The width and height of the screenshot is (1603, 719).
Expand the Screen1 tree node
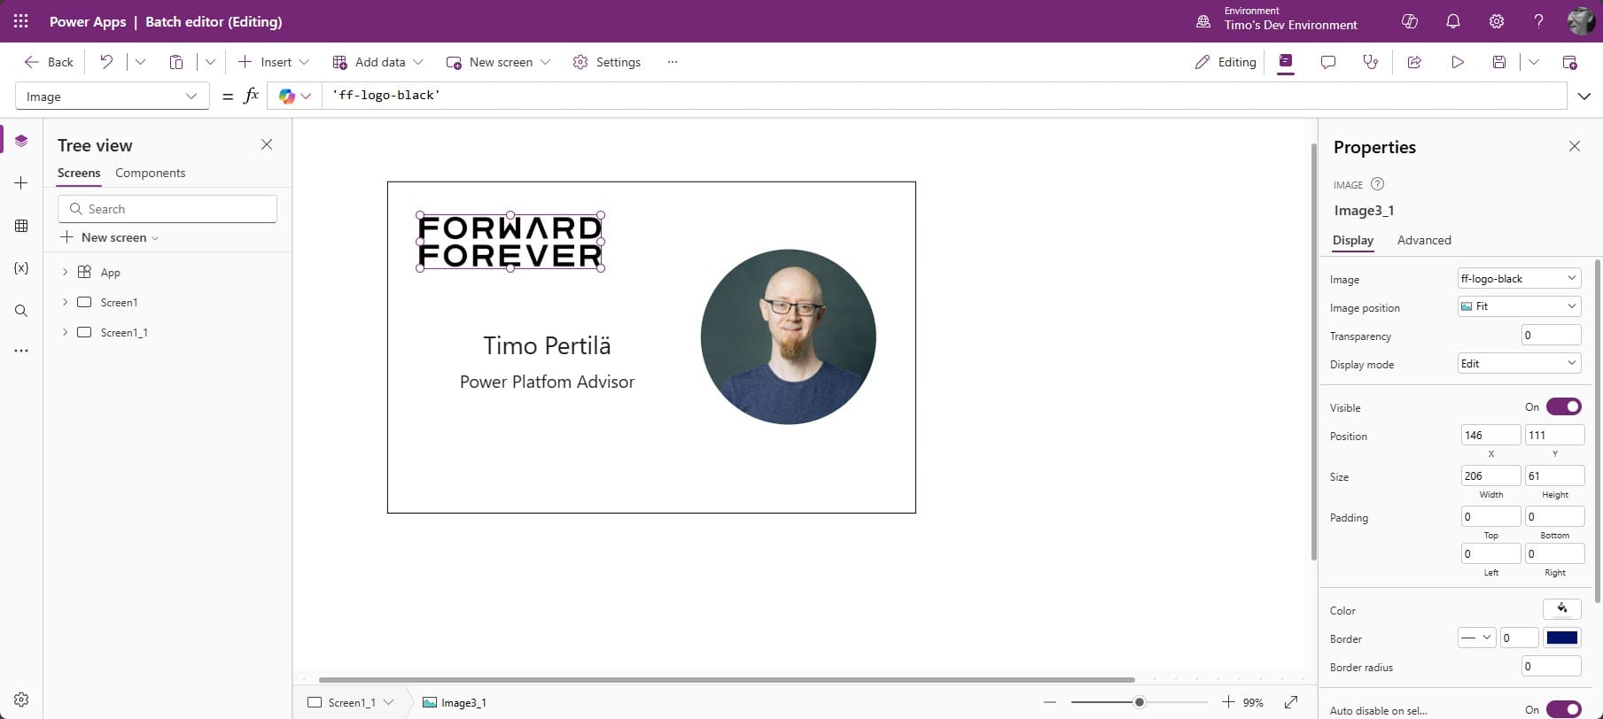coord(65,302)
